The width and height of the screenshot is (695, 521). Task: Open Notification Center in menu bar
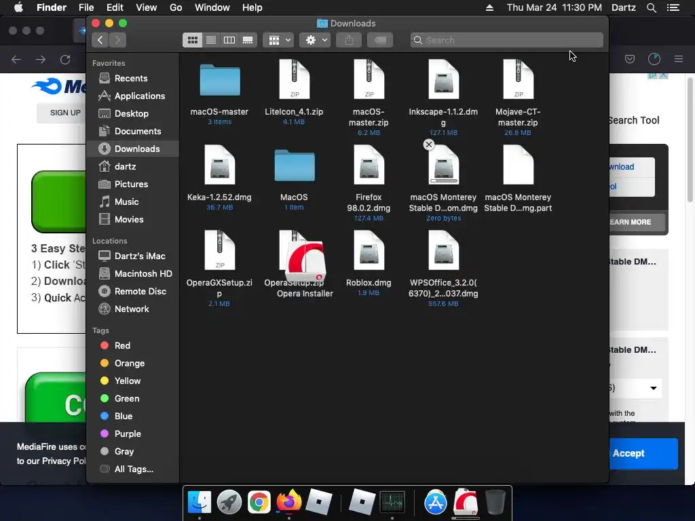tap(673, 7)
